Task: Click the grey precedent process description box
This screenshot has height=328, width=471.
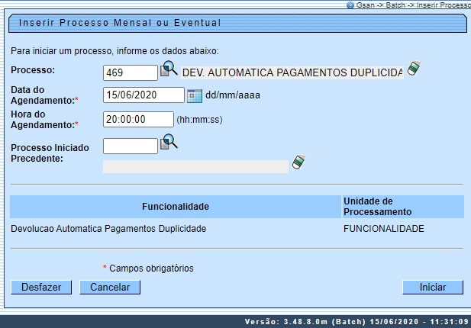Action: (x=195, y=166)
